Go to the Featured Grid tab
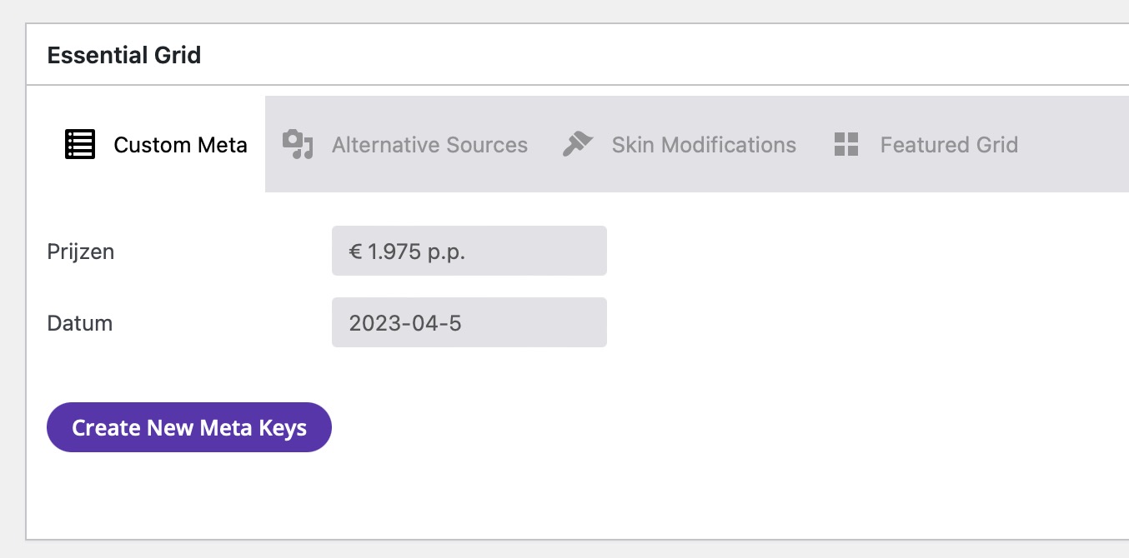 pos(949,145)
